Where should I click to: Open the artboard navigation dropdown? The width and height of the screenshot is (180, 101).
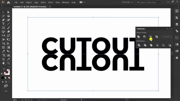pos(39,100)
